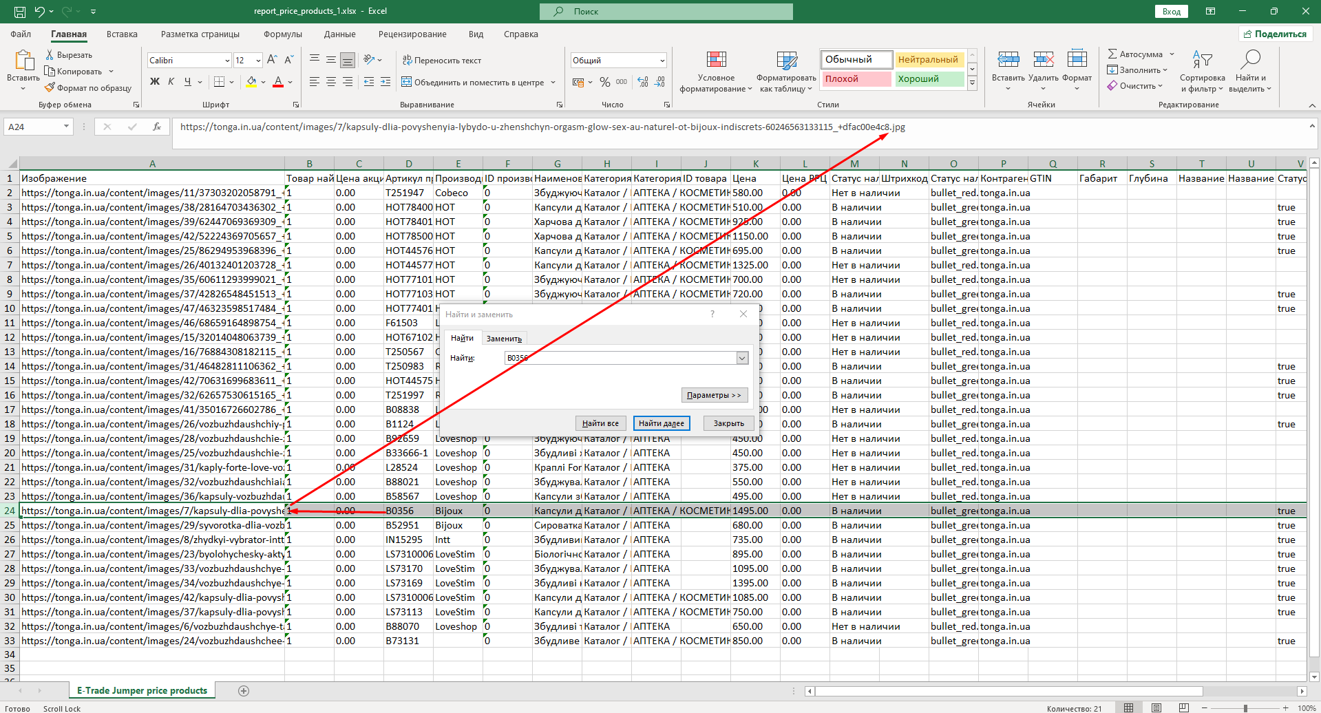1321x713 pixels.
Task: Apply cell borders icon
Action: coord(219,82)
